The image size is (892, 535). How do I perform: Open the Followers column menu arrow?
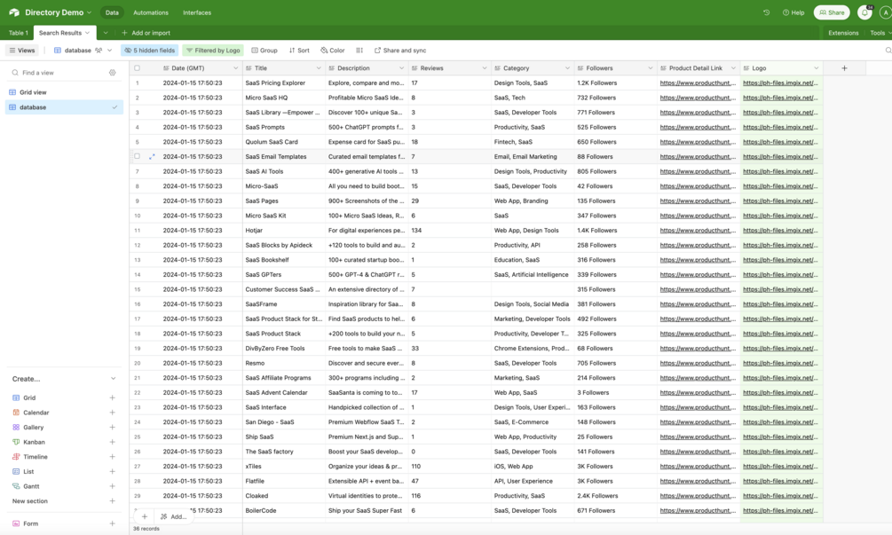click(x=651, y=68)
